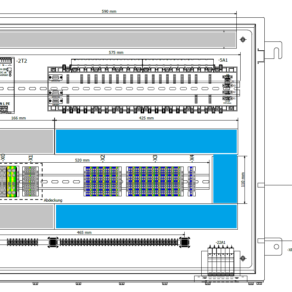Select the 465 mm dimension text

[x=84, y=232]
